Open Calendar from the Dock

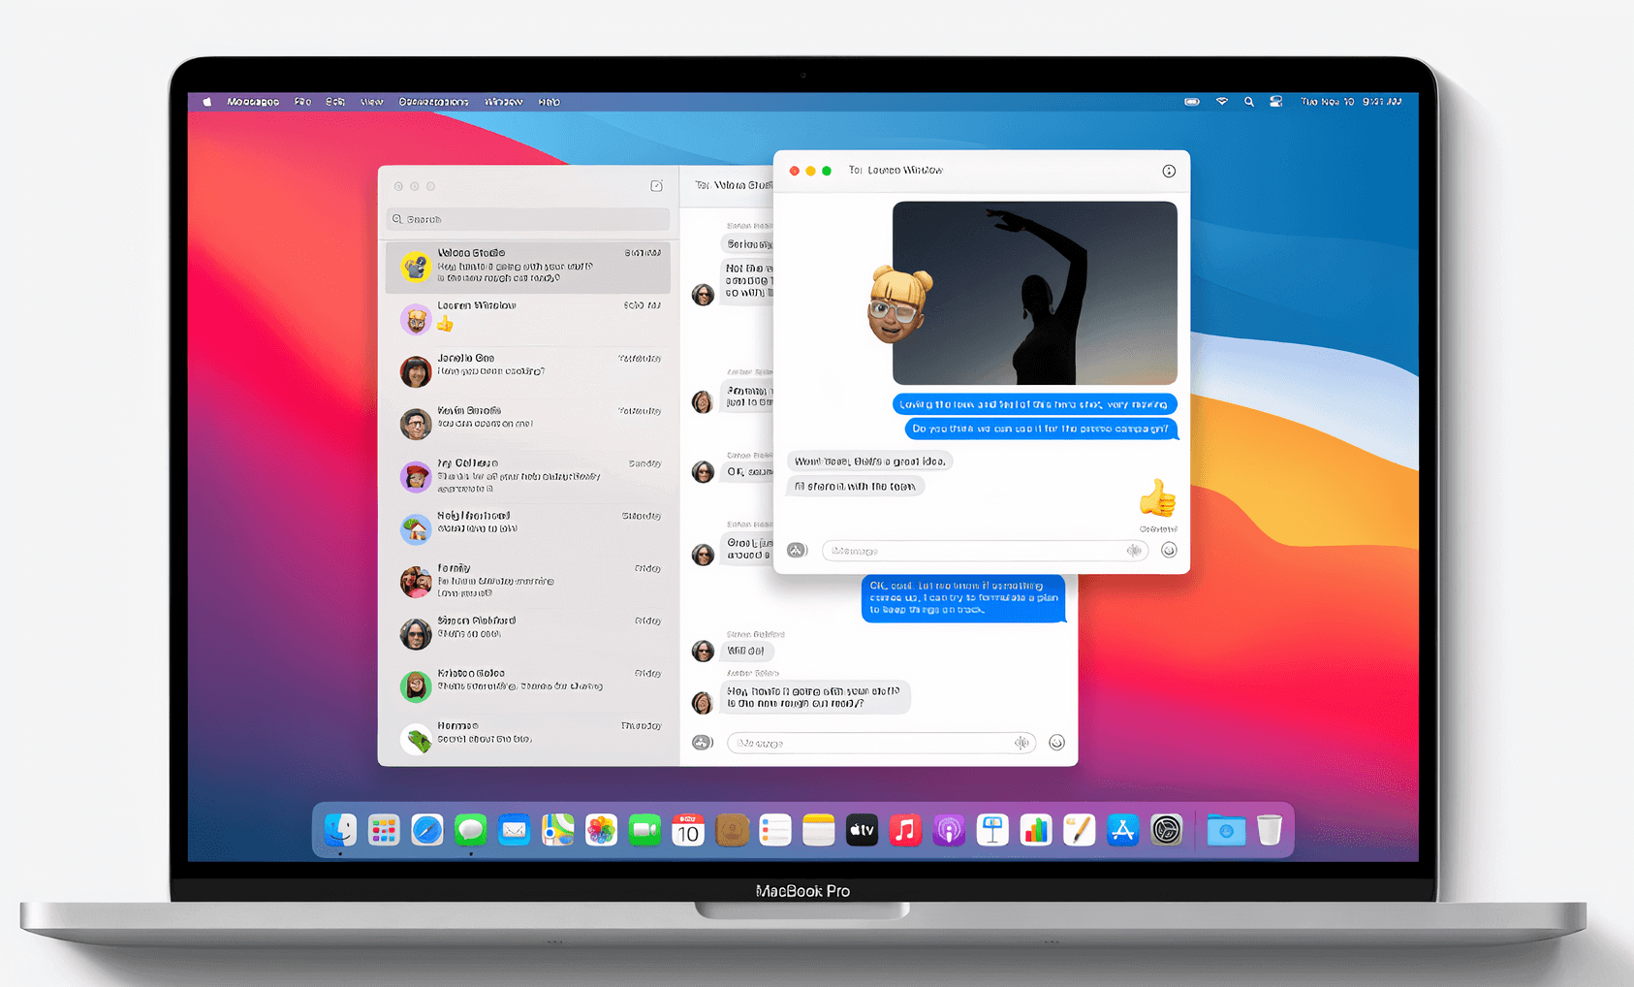tap(688, 830)
